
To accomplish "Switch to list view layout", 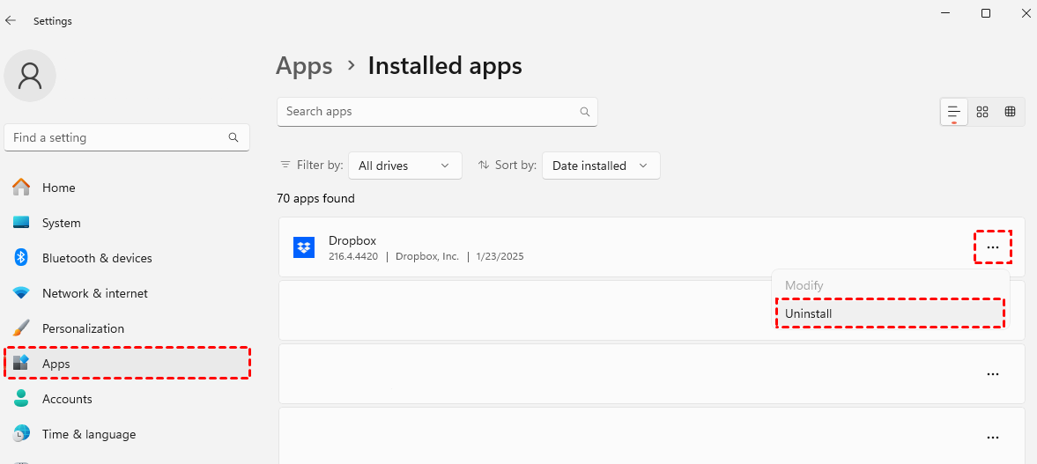I will [953, 112].
